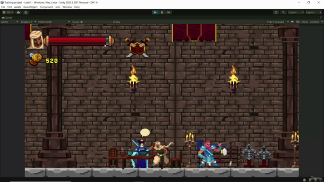The height and width of the screenshot is (182, 324).
Task: Open the Game tab three-dot options menu
Action: point(321,18)
